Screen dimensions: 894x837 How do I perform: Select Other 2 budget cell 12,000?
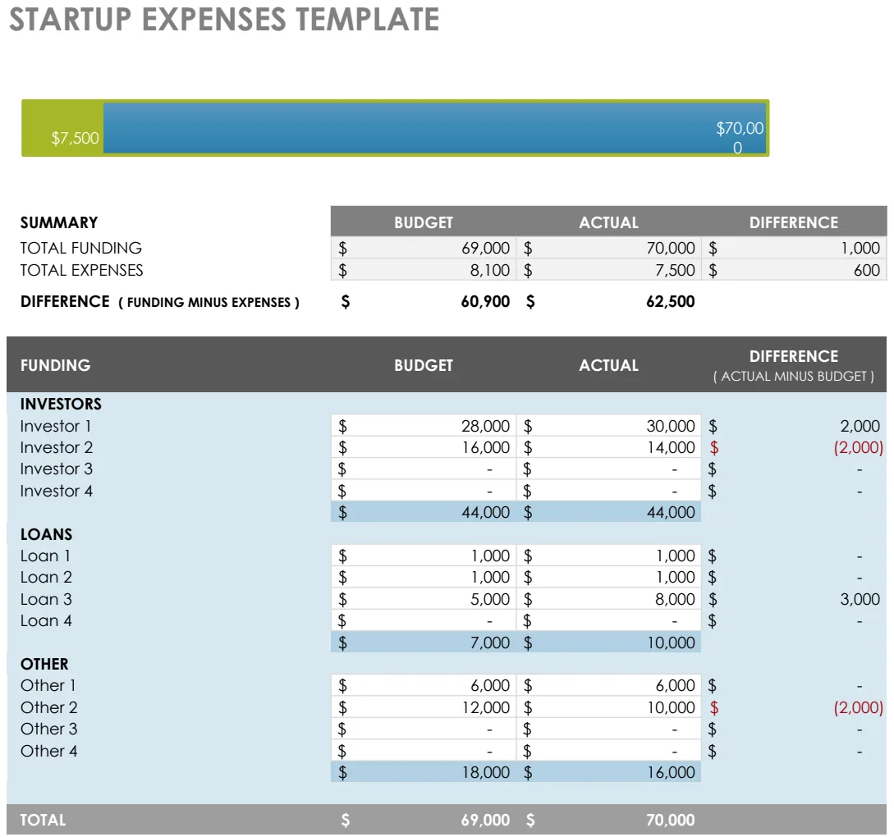(424, 707)
